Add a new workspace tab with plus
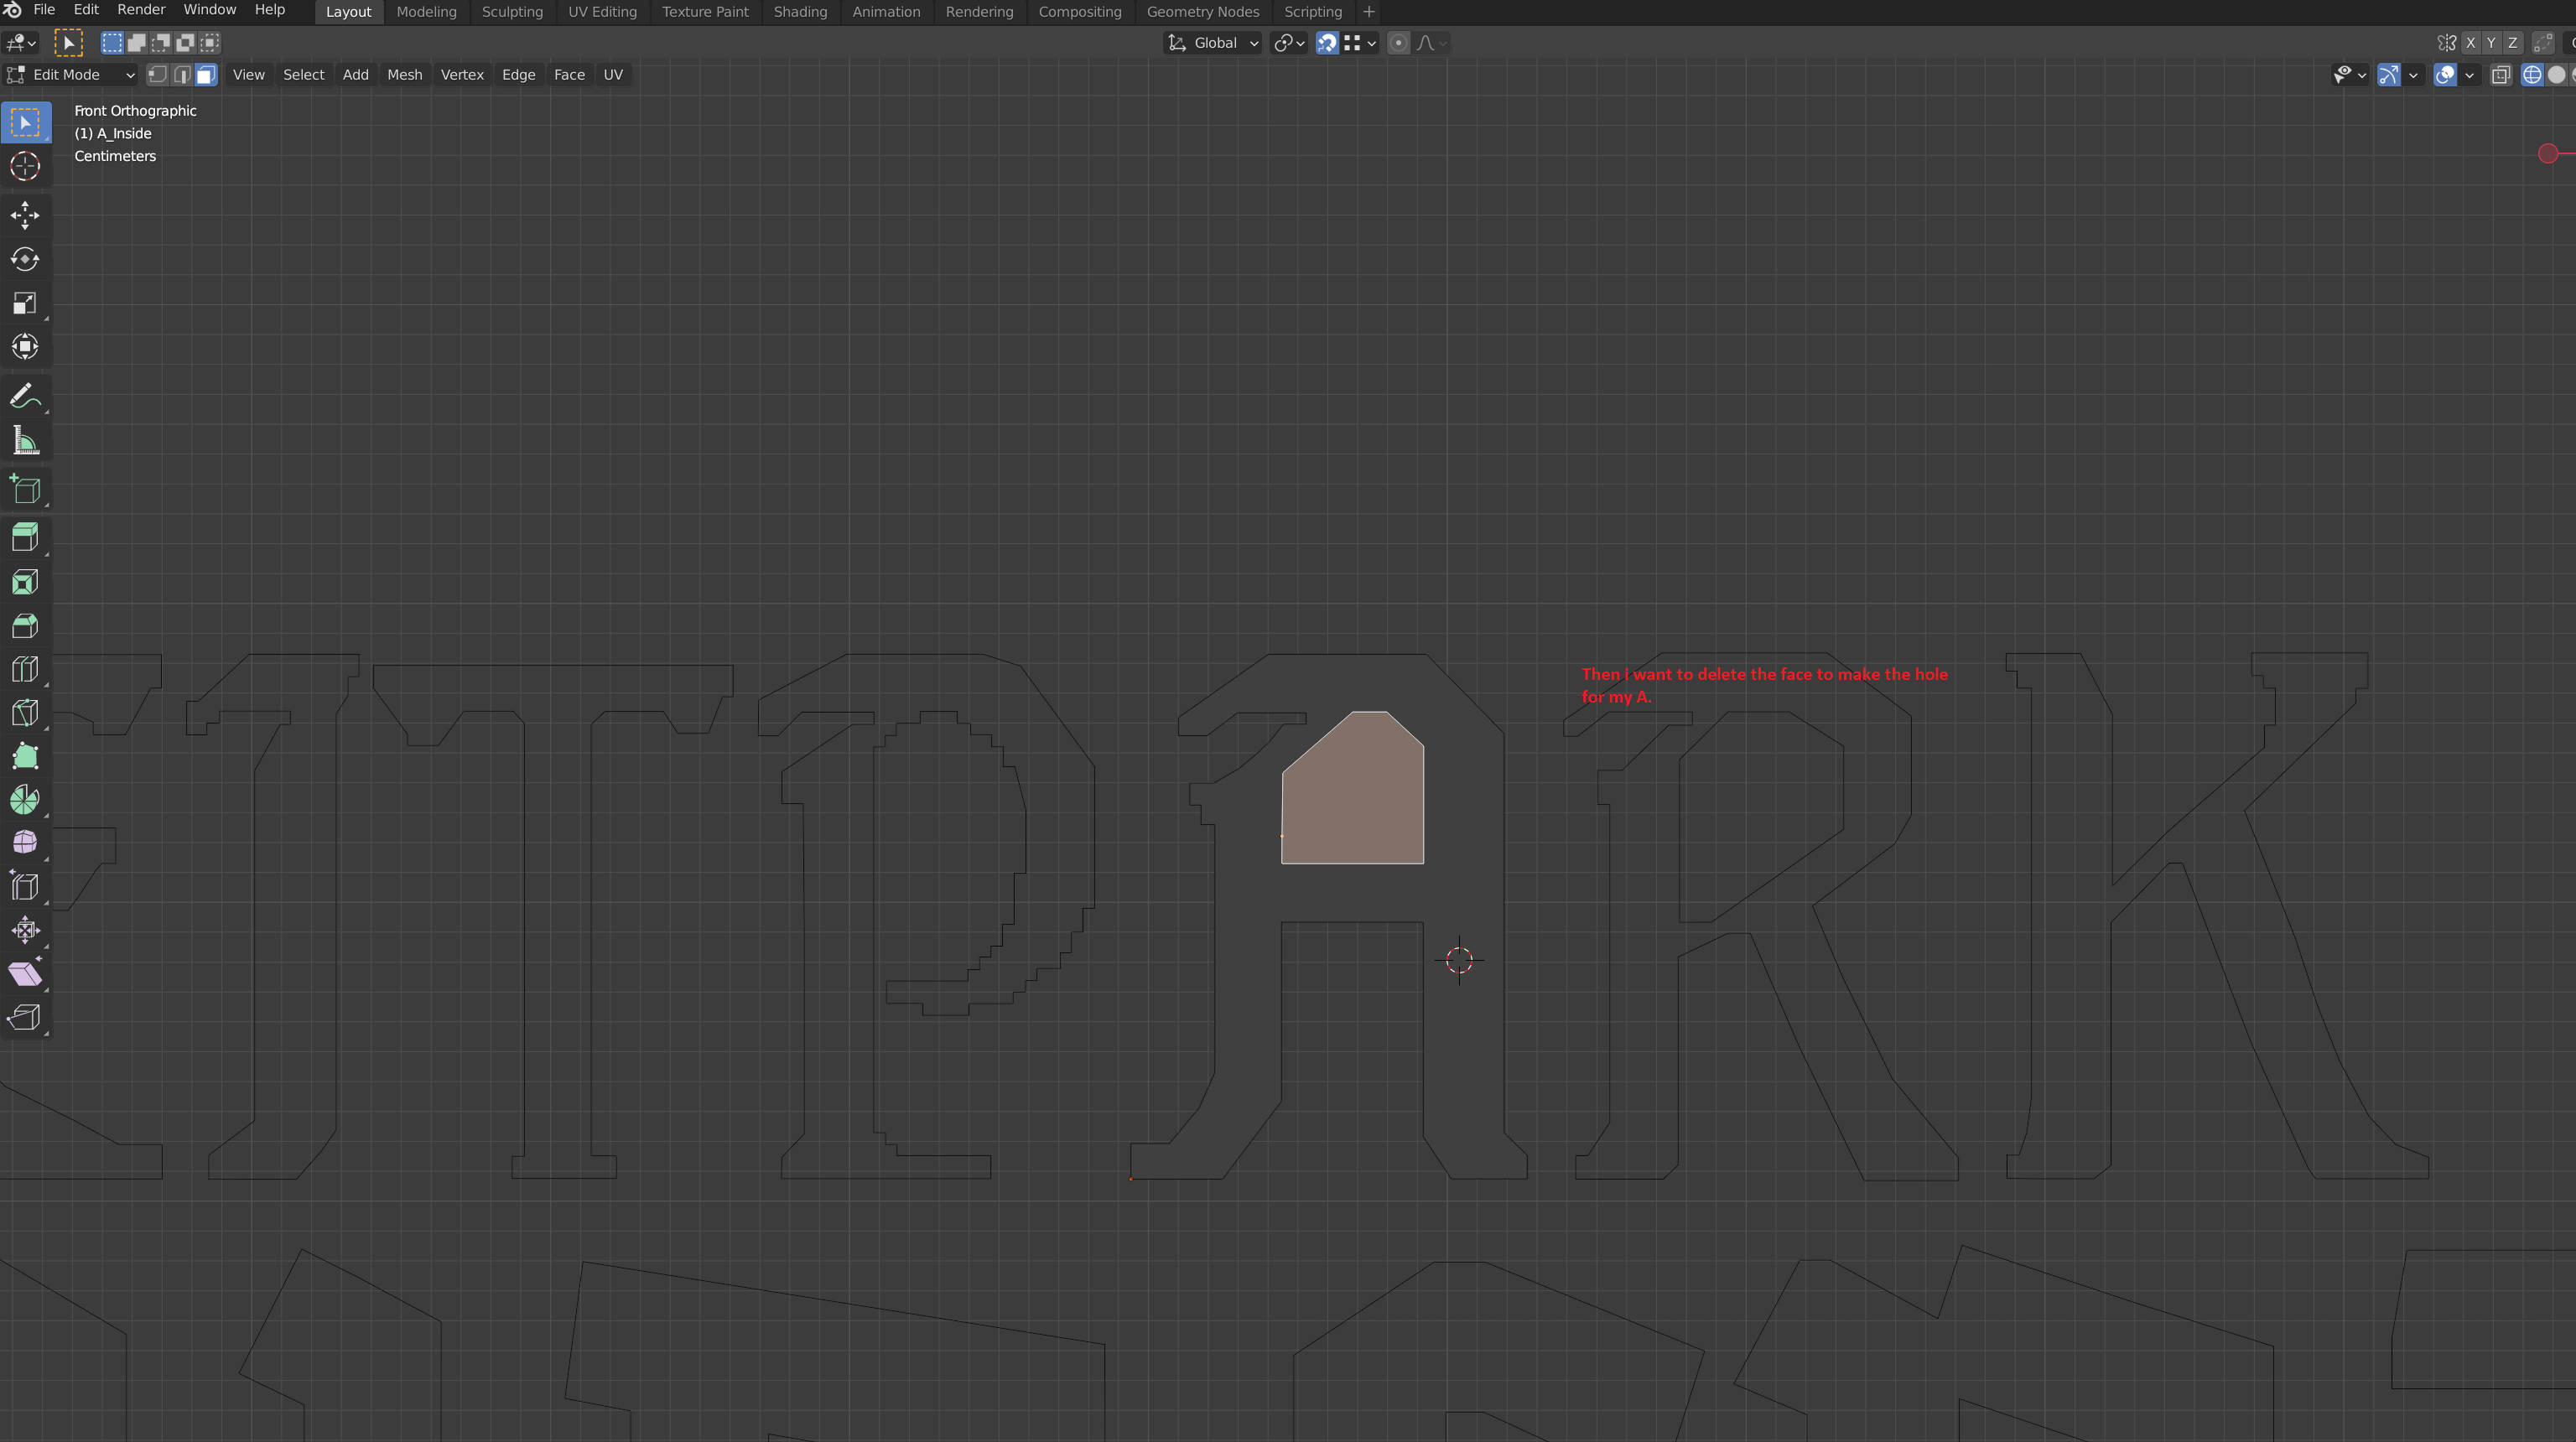The height and width of the screenshot is (1442, 2576). (1368, 12)
